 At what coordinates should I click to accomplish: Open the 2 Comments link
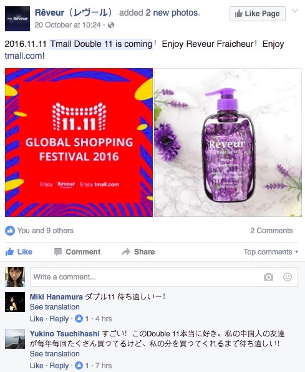[x=271, y=231]
